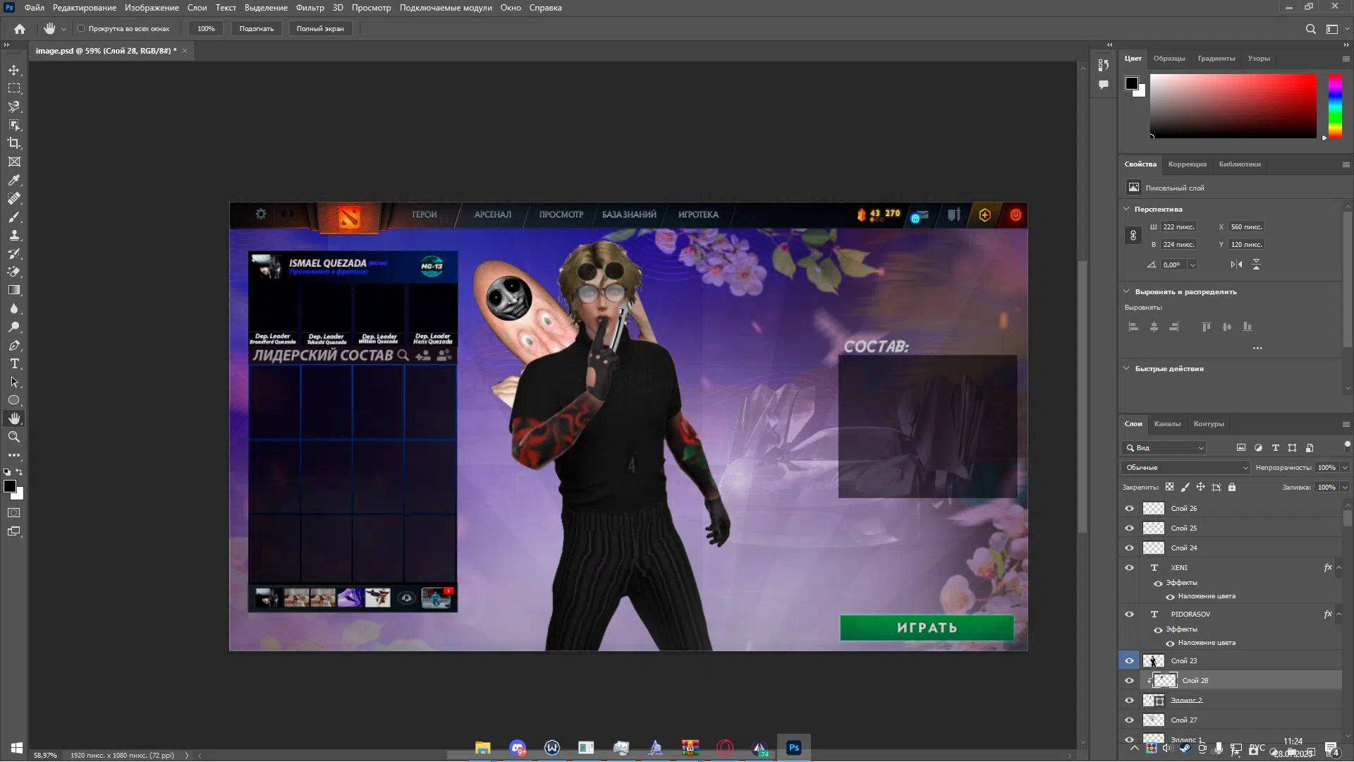The image size is (1354, 762).
Task: Open Edit Toolbar three-dots menu
Action: tap(14, 456)
